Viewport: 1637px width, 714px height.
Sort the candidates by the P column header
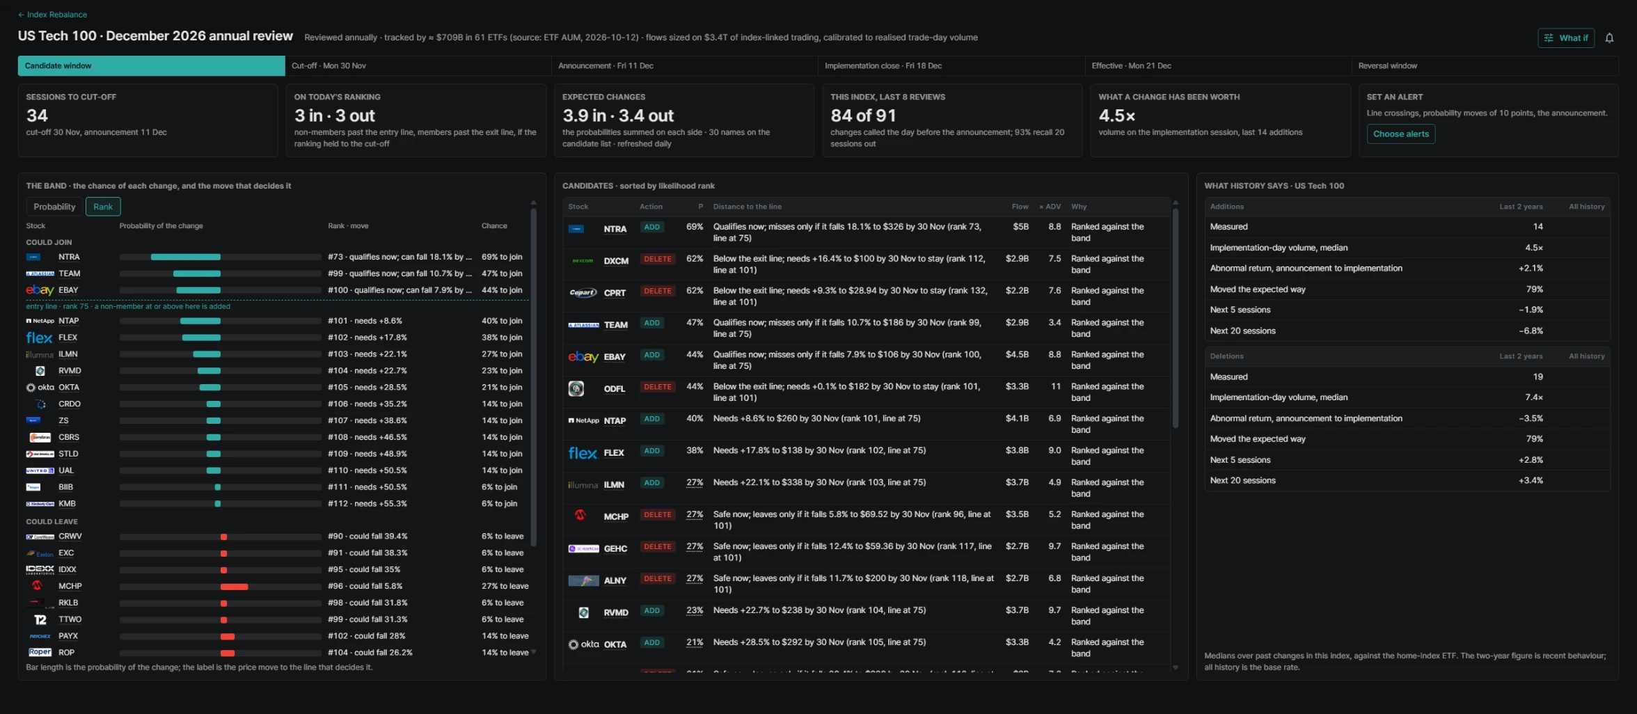[x=700, y=207]
